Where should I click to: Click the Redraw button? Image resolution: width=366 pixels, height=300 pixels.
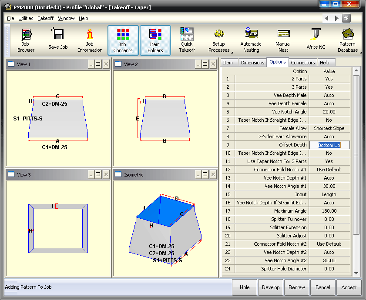coord(297,287)
